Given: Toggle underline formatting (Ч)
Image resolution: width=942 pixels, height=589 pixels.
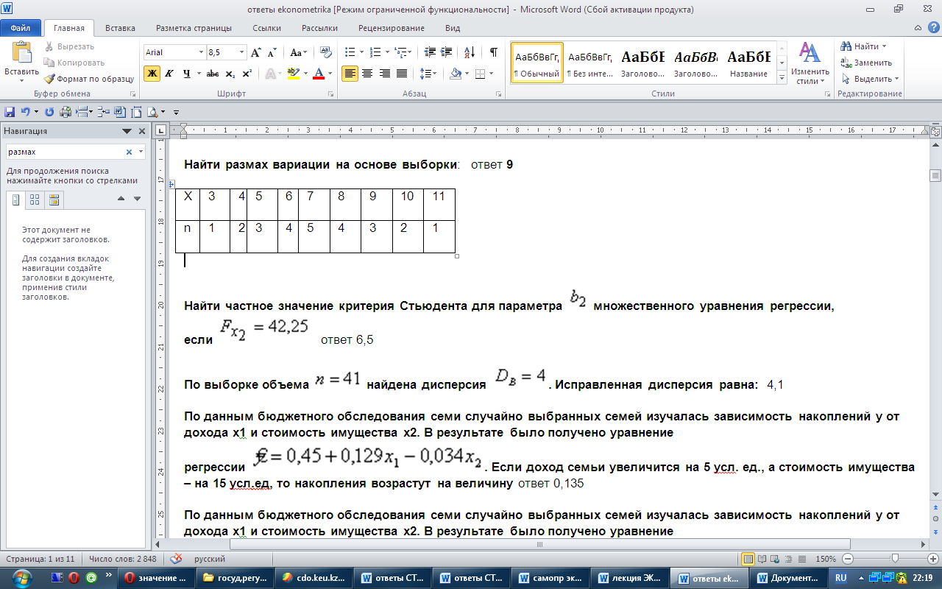Looking at the screenshot, I should coord(187,74).
